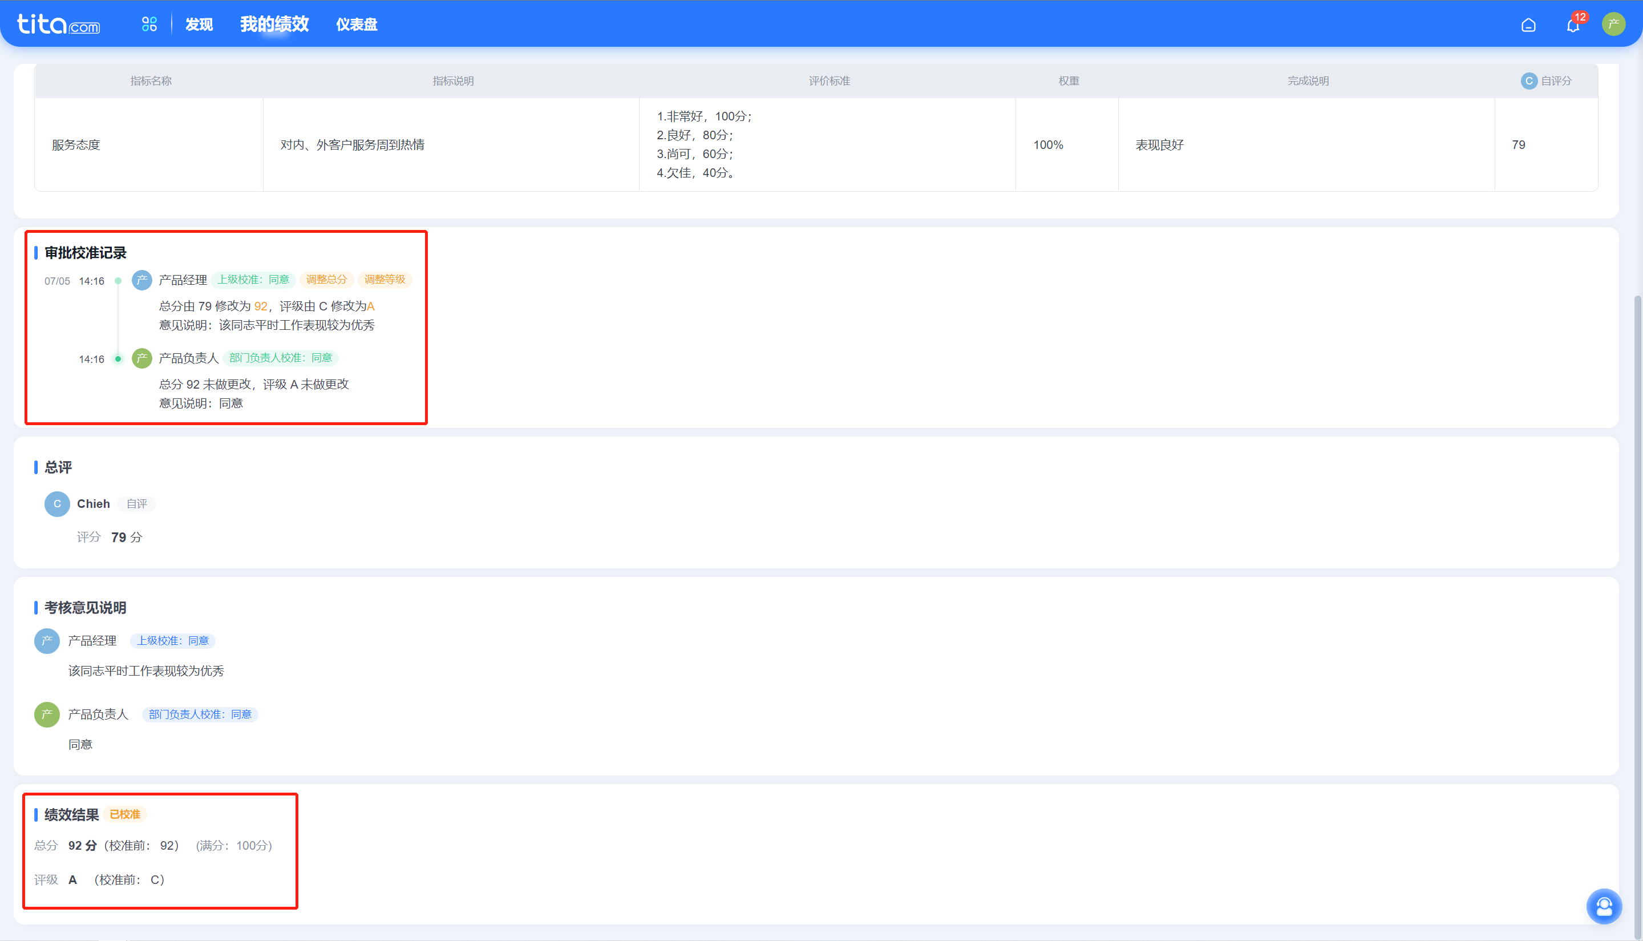The width and height of the screenshot is (1643, 941).
Task: Click 产品负责人 avatar in 考核意见说明
Action: pyautogui.click(x=47, y=715)
